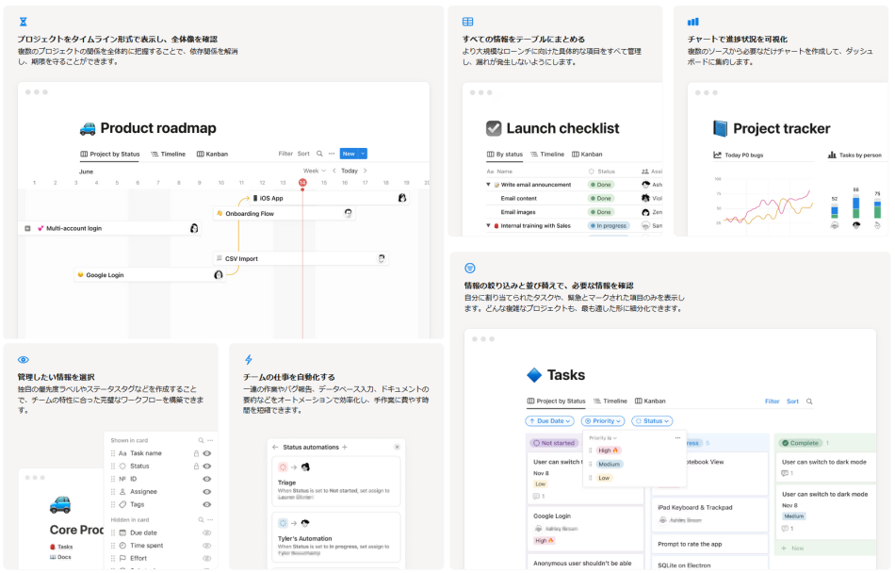This screenshot has width=895, height=573.
Task: Click the assignee avatar on the iOS App bar
Action: (x=402, y=198)
